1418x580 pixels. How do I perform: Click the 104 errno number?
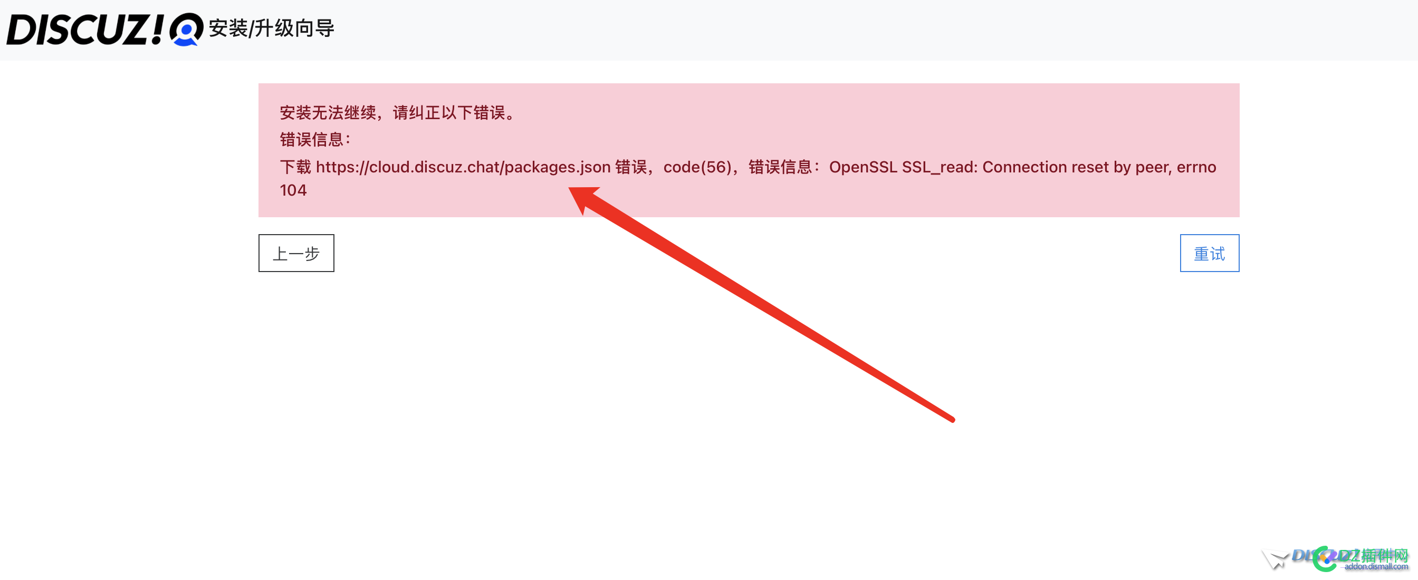[x=293, y=190]
